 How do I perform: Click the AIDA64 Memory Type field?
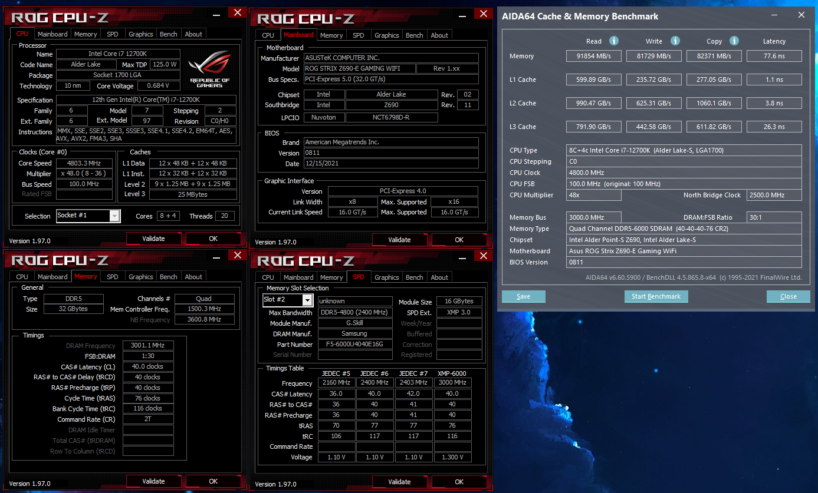pos(684,229)
